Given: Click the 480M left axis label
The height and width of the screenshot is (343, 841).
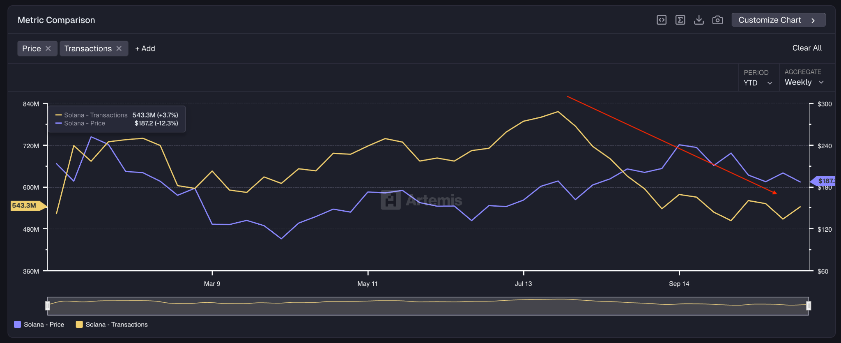Looking at the screenshot, I should (x=31, y=229).
